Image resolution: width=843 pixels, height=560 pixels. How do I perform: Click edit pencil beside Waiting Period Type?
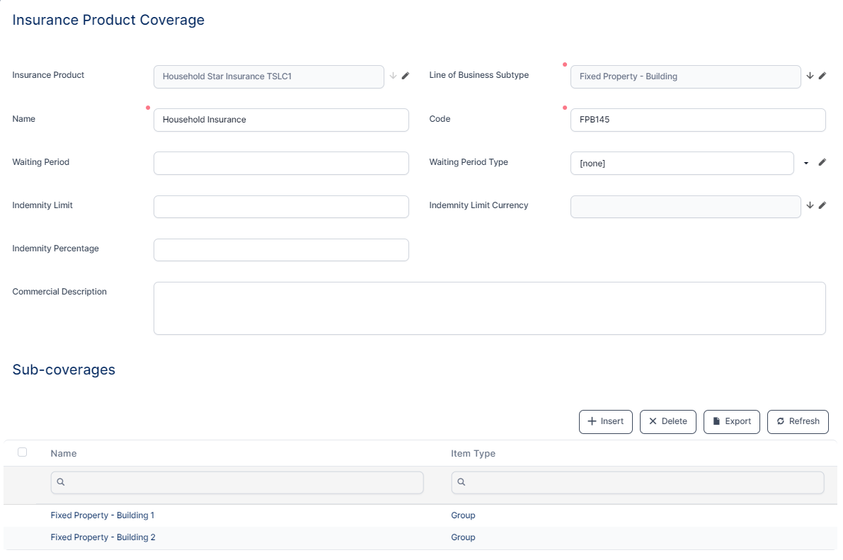tap(822, 163)
